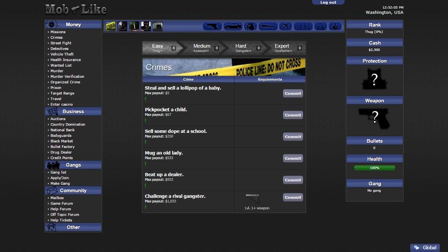Click the unknown Weapon slot image
The image size is (448, 252).
pyautogui.click(x=374, y=118)
